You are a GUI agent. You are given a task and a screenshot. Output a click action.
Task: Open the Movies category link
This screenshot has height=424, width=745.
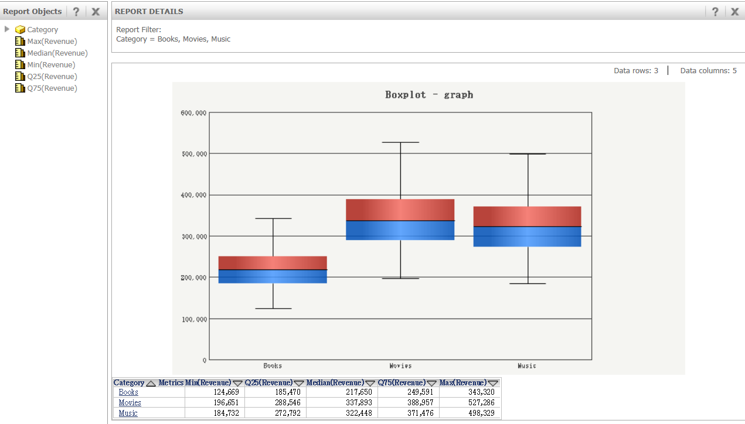(x=130, y=403)
